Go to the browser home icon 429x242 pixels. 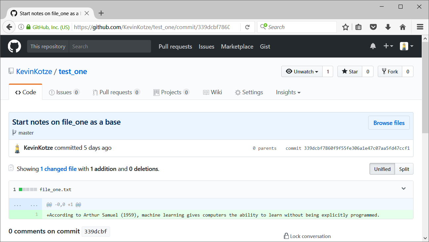coord(403,27)
